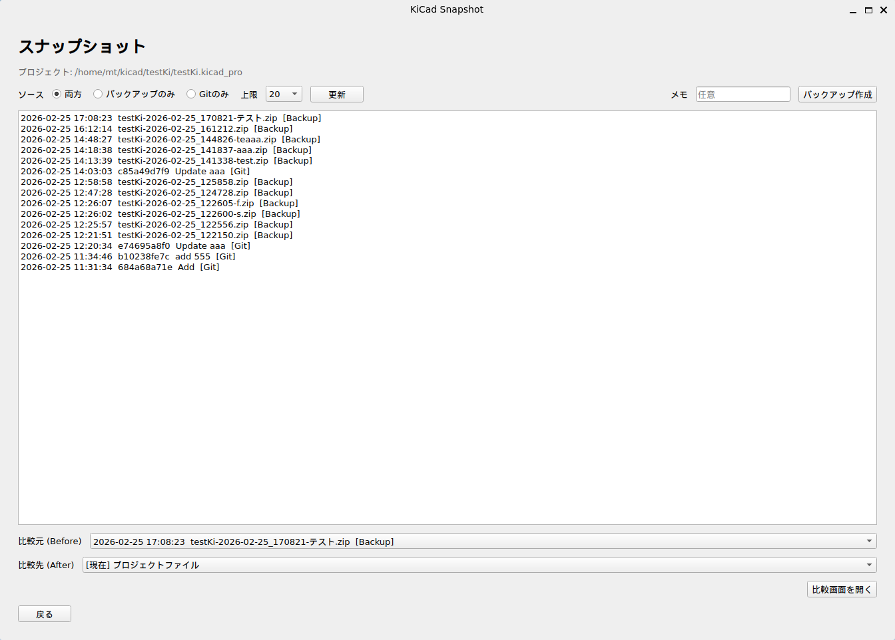Image resolution: width=895 pixels, height=640 pixels.
Task: Choose the Gitのみ radio option
Action: point(191,94)
